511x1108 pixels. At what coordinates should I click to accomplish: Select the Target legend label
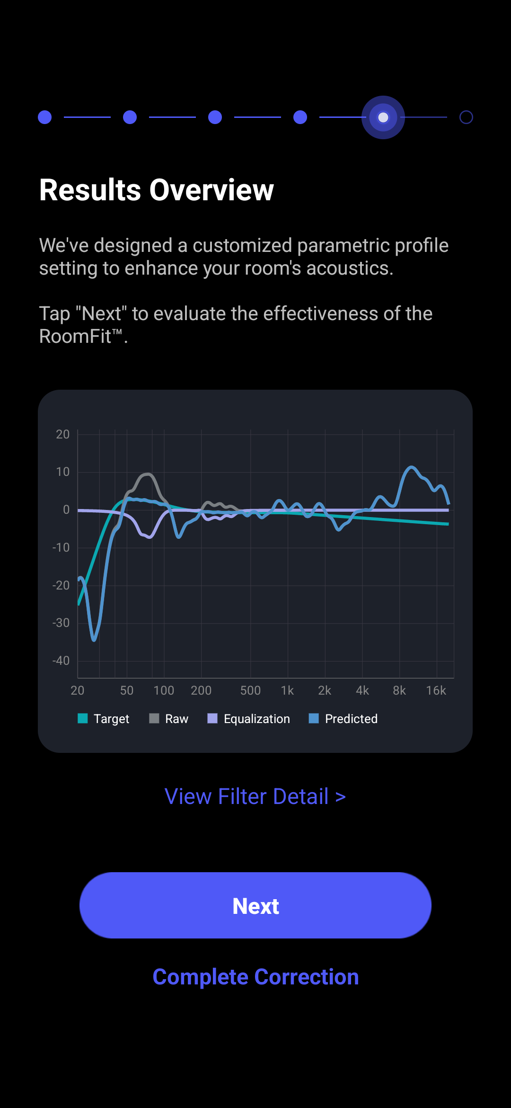pos(111,719)
